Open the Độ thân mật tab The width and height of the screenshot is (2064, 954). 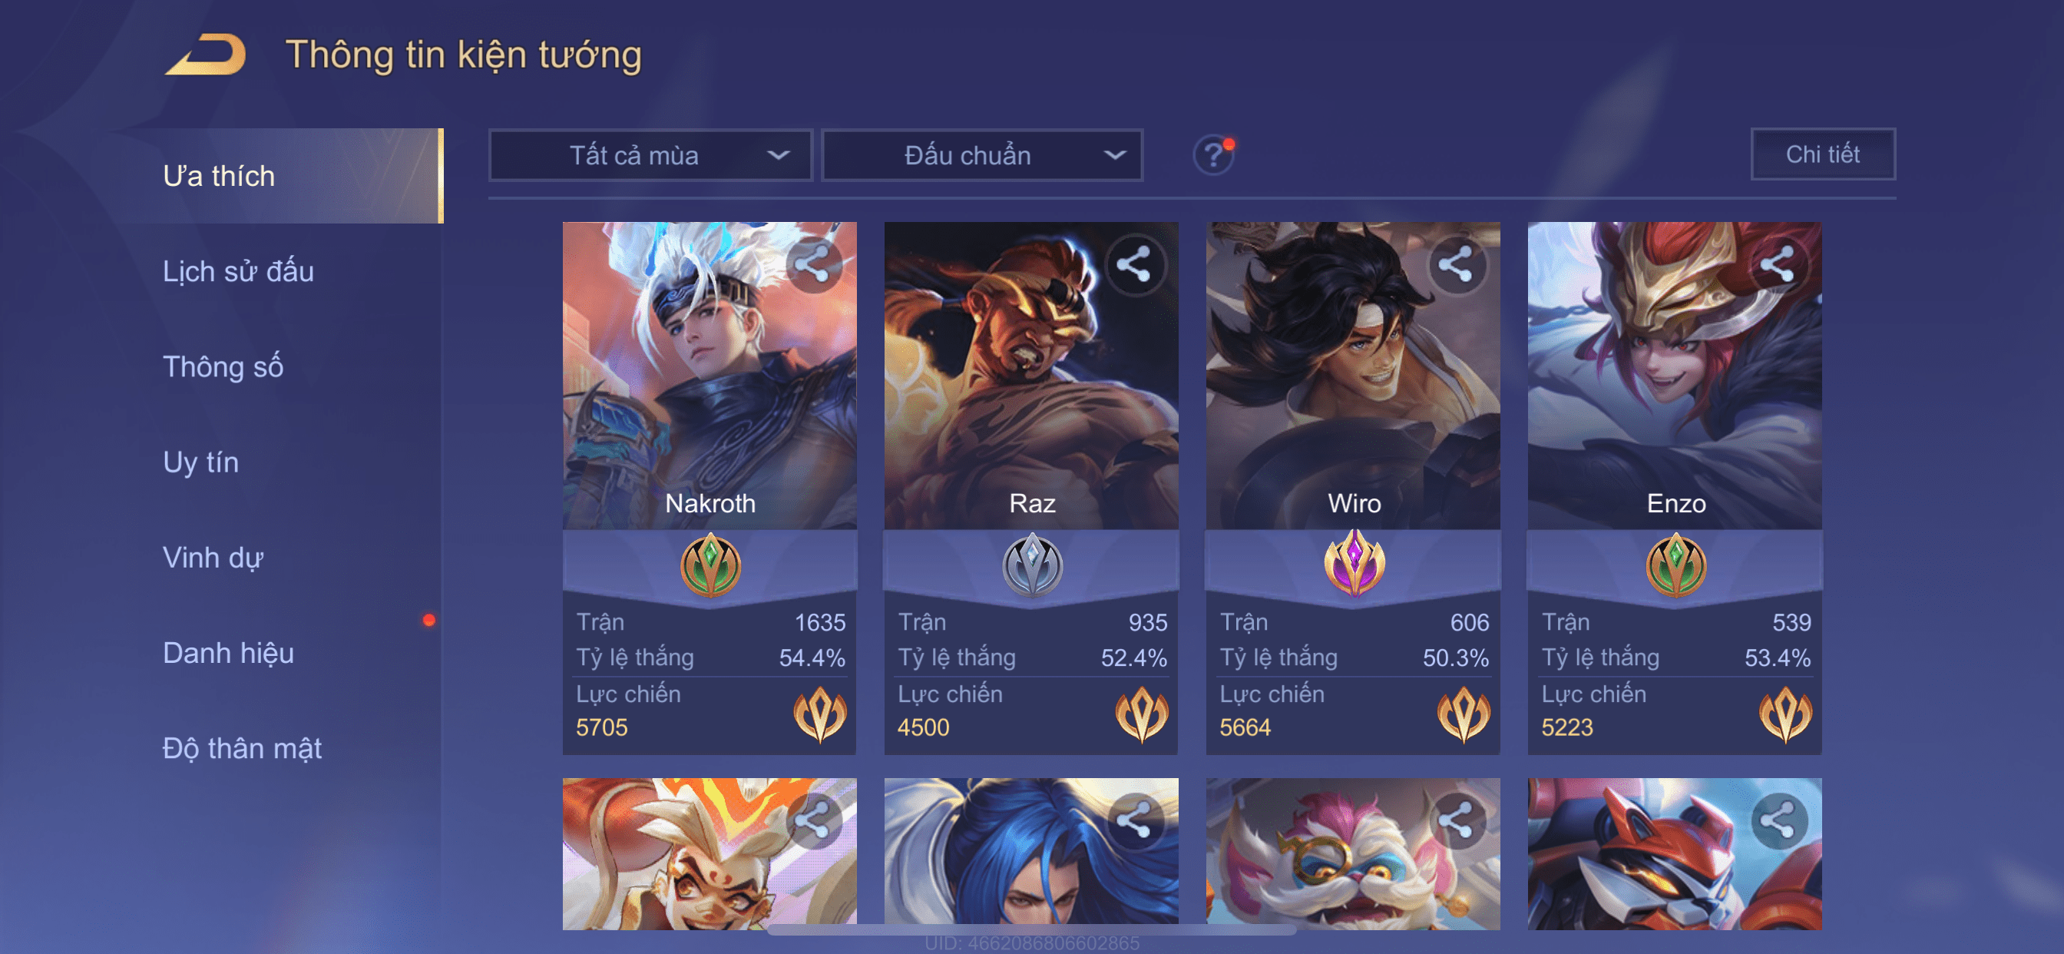[x=242, y=748]
